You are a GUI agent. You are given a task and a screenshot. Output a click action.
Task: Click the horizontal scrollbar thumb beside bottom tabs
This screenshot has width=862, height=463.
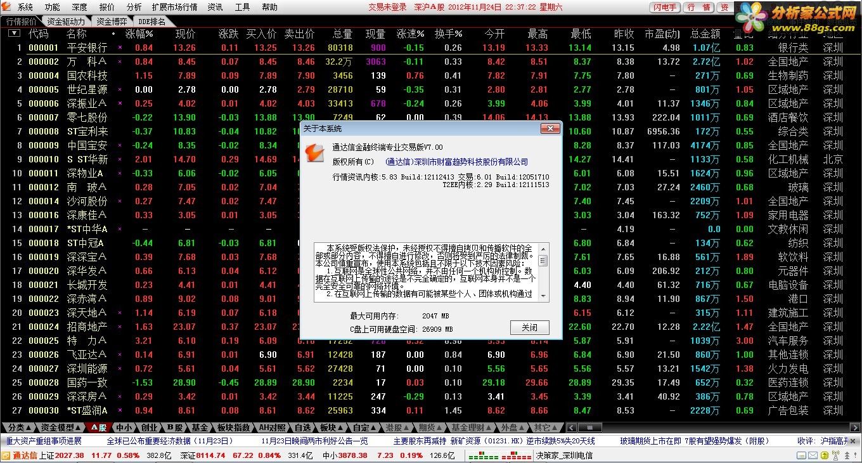pos(590,427)
